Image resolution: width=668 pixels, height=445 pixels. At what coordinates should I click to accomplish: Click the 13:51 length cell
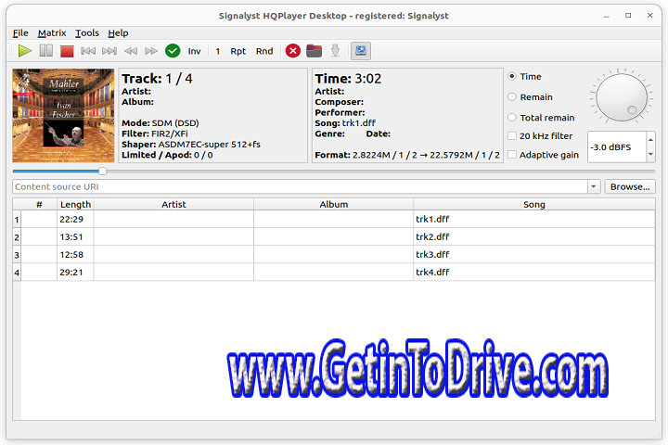[x=75, y=236]
